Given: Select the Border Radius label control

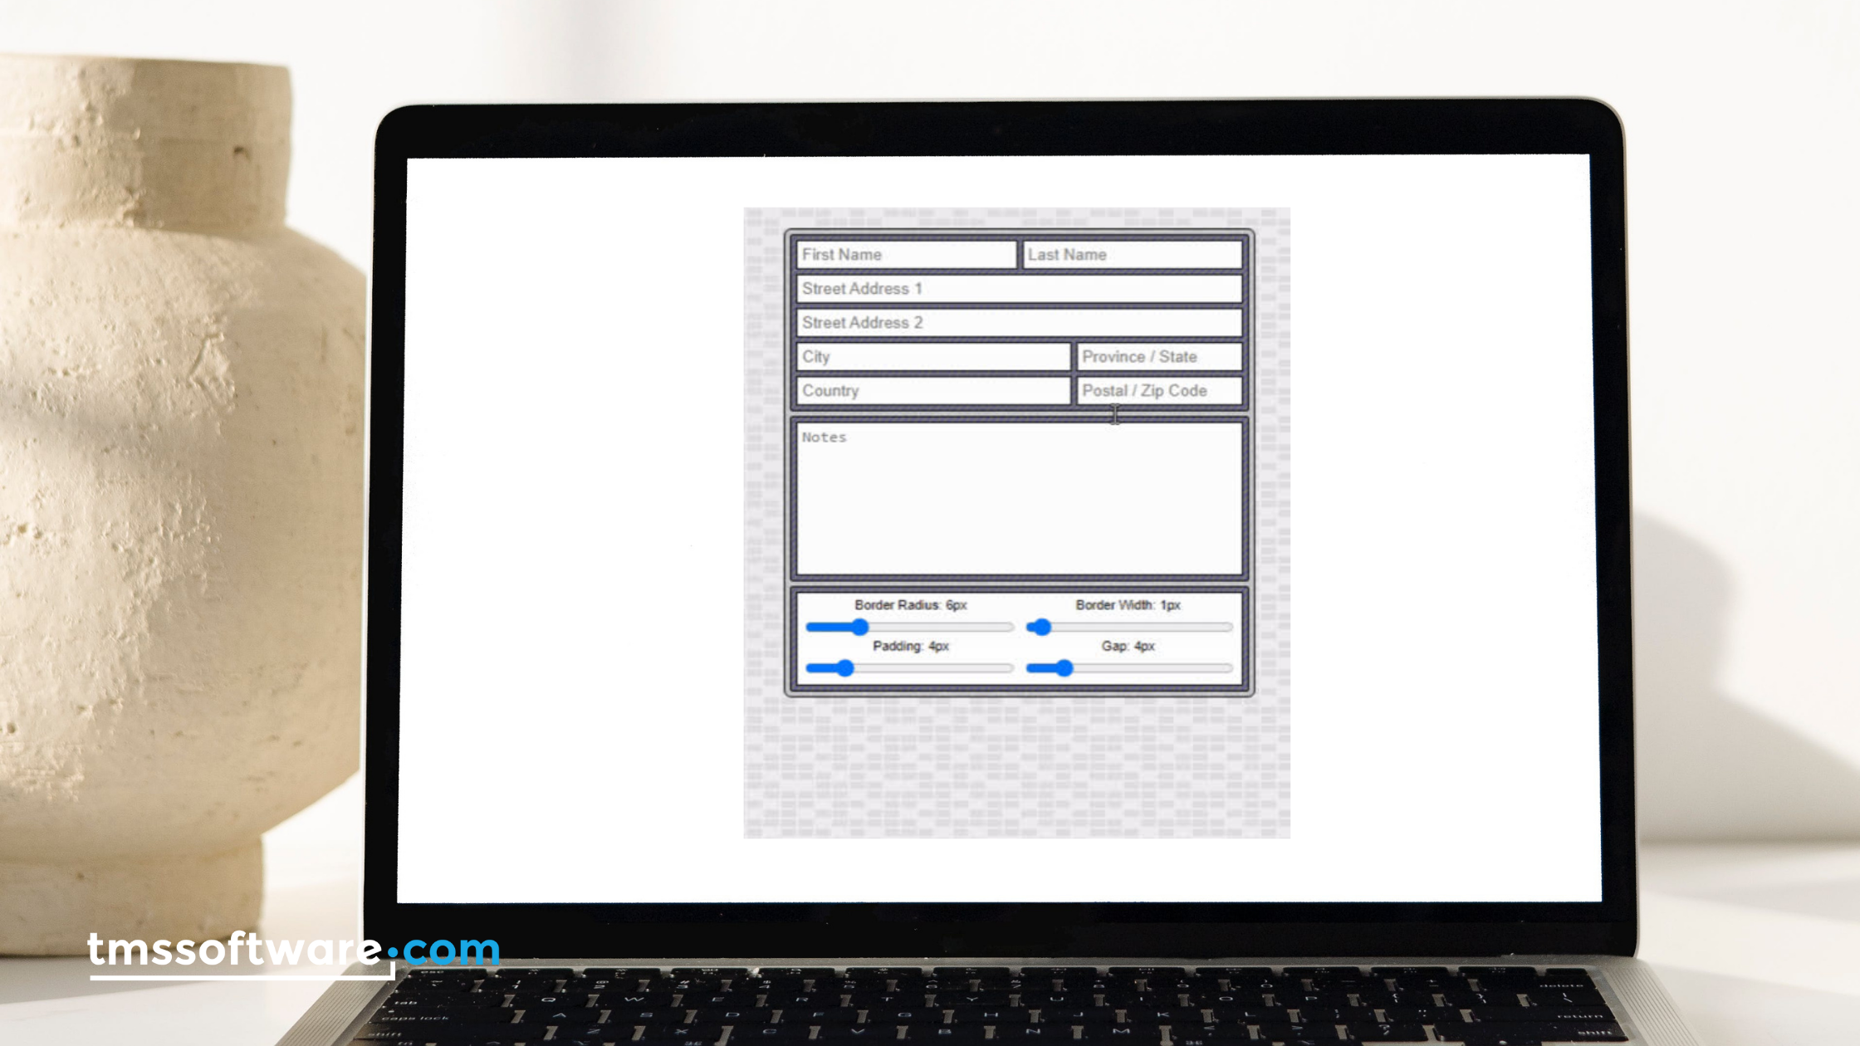Looking at the screenshot, I should pyautogui.click(x=912, y=605).
